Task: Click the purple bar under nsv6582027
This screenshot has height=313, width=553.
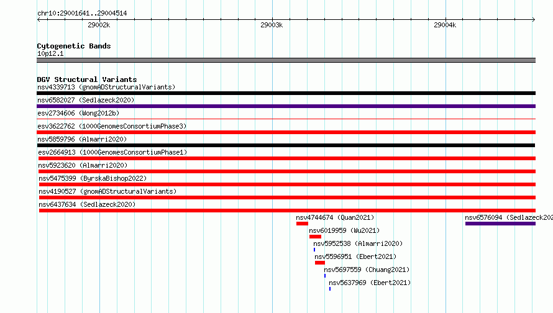Action: 286,106
